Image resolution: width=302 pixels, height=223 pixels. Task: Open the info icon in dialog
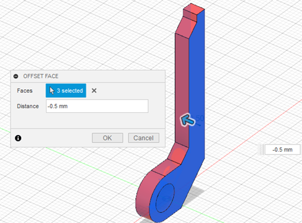pyautogui.click(x=18, y=138)
